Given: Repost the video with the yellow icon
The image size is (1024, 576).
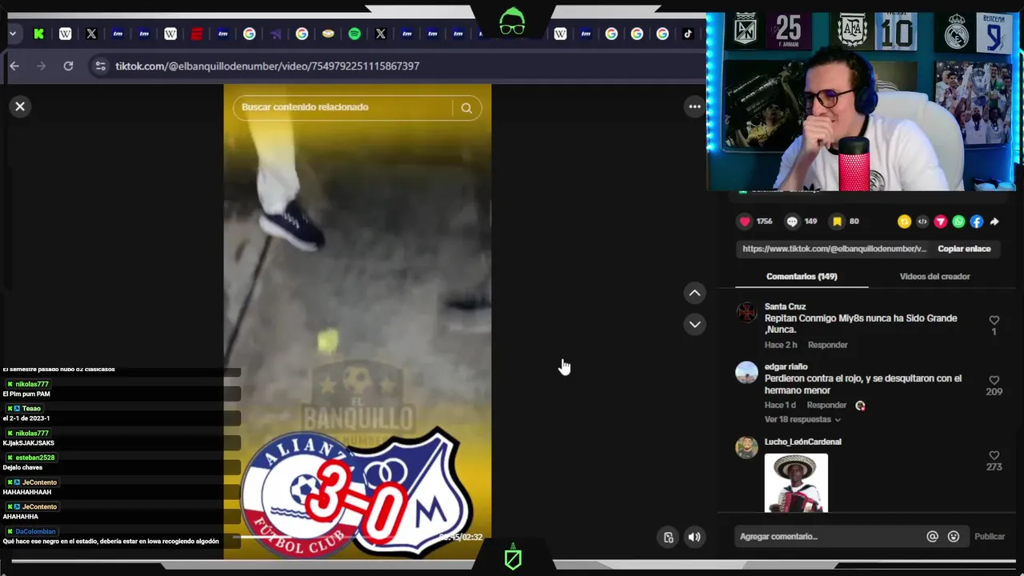Looking at the screenshot, I should tap(904, 222).
